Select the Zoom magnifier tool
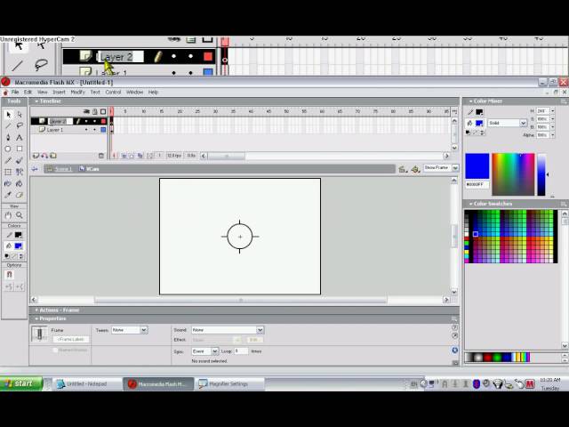 coord(20,215)
